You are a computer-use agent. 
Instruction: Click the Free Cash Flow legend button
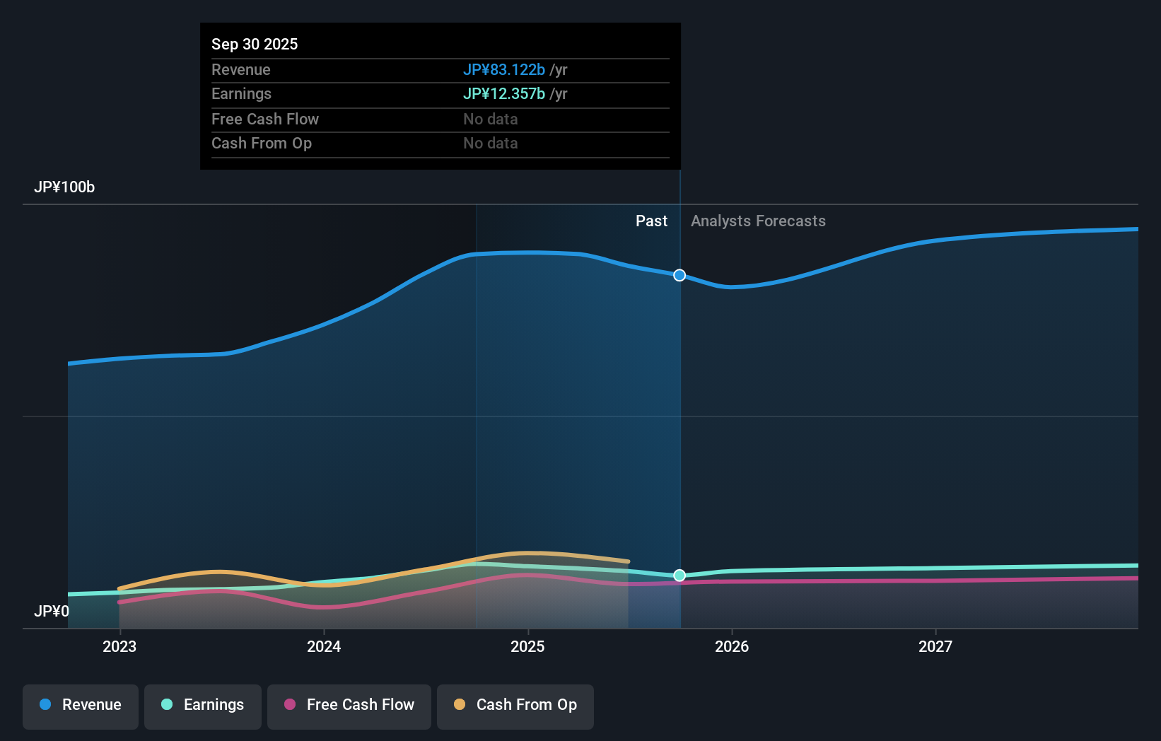[x=349, y=706]
